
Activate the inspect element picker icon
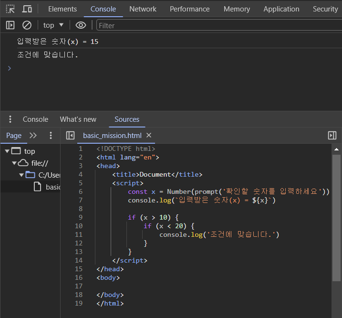point(10,9)
